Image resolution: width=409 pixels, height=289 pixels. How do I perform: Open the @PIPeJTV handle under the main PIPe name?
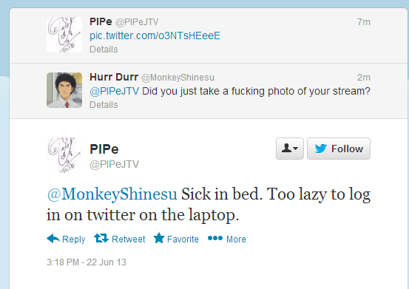coord(114,164)
